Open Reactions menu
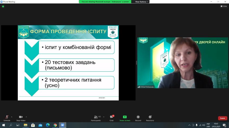The height and width of the screenshot is (128, 229). coord(150,118)
